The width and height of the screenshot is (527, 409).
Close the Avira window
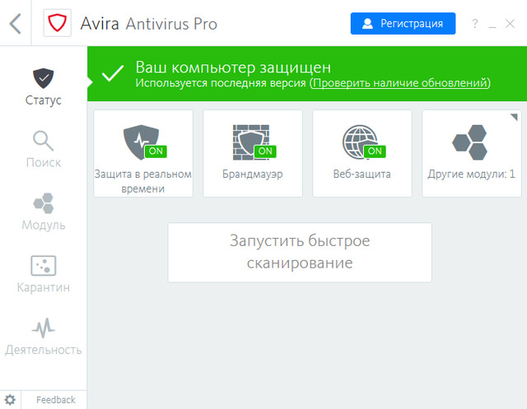[511, 24]
